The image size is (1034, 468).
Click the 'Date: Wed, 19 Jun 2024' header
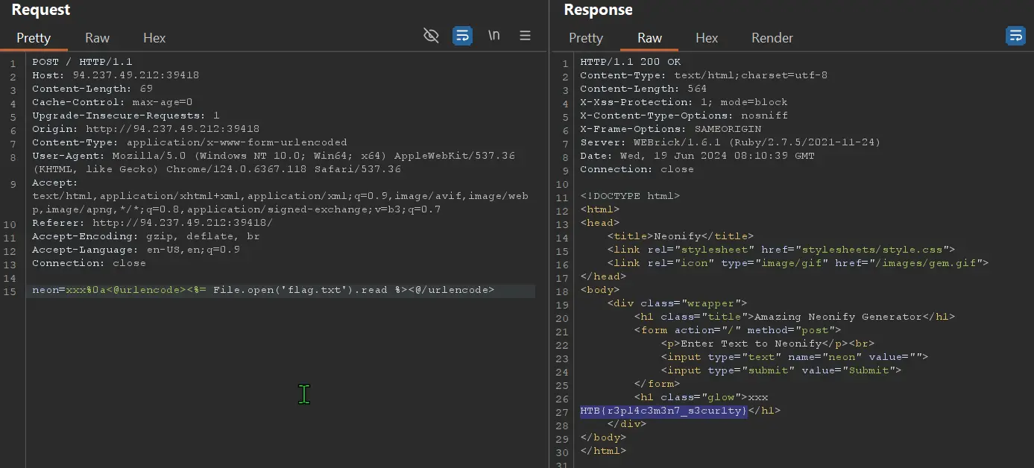click(x=697, y=156)
